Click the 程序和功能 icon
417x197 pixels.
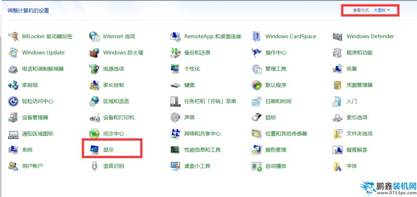337,53
